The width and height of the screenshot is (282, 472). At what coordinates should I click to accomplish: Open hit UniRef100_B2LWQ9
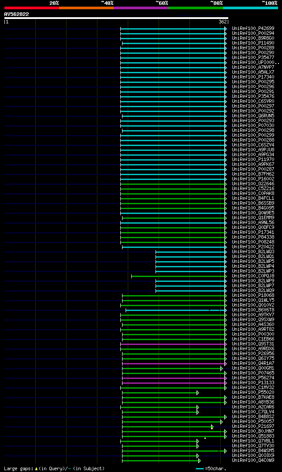[x=253, y=291]
